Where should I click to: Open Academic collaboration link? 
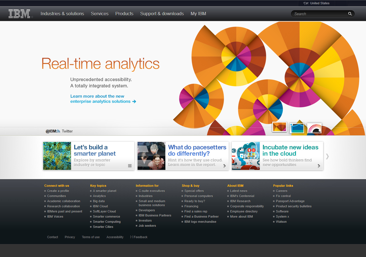point(64,201)
